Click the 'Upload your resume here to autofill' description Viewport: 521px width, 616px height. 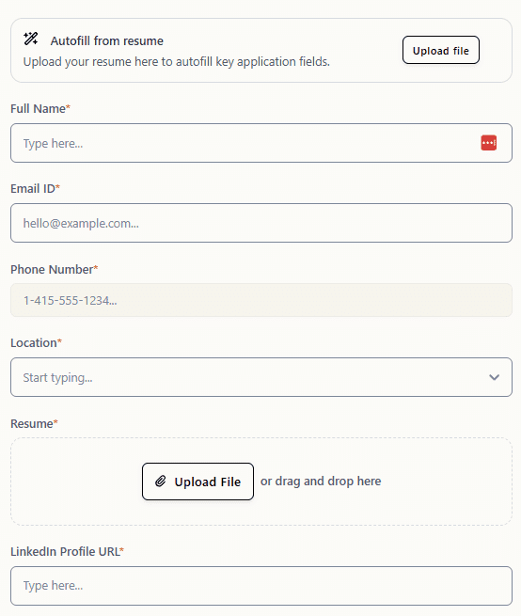pyautogui.click(x=177, y=62)
